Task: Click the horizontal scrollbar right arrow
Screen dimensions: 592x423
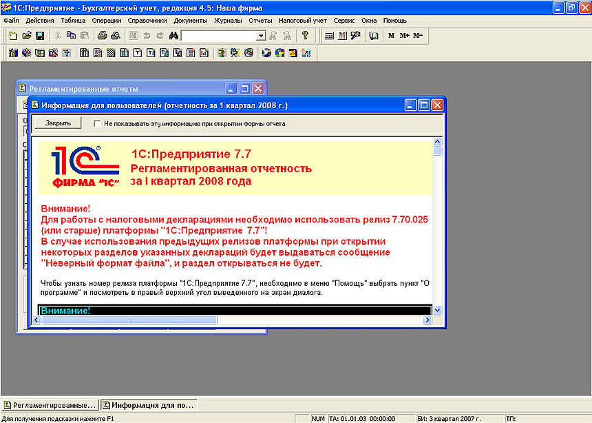Action: coord(427,320)
